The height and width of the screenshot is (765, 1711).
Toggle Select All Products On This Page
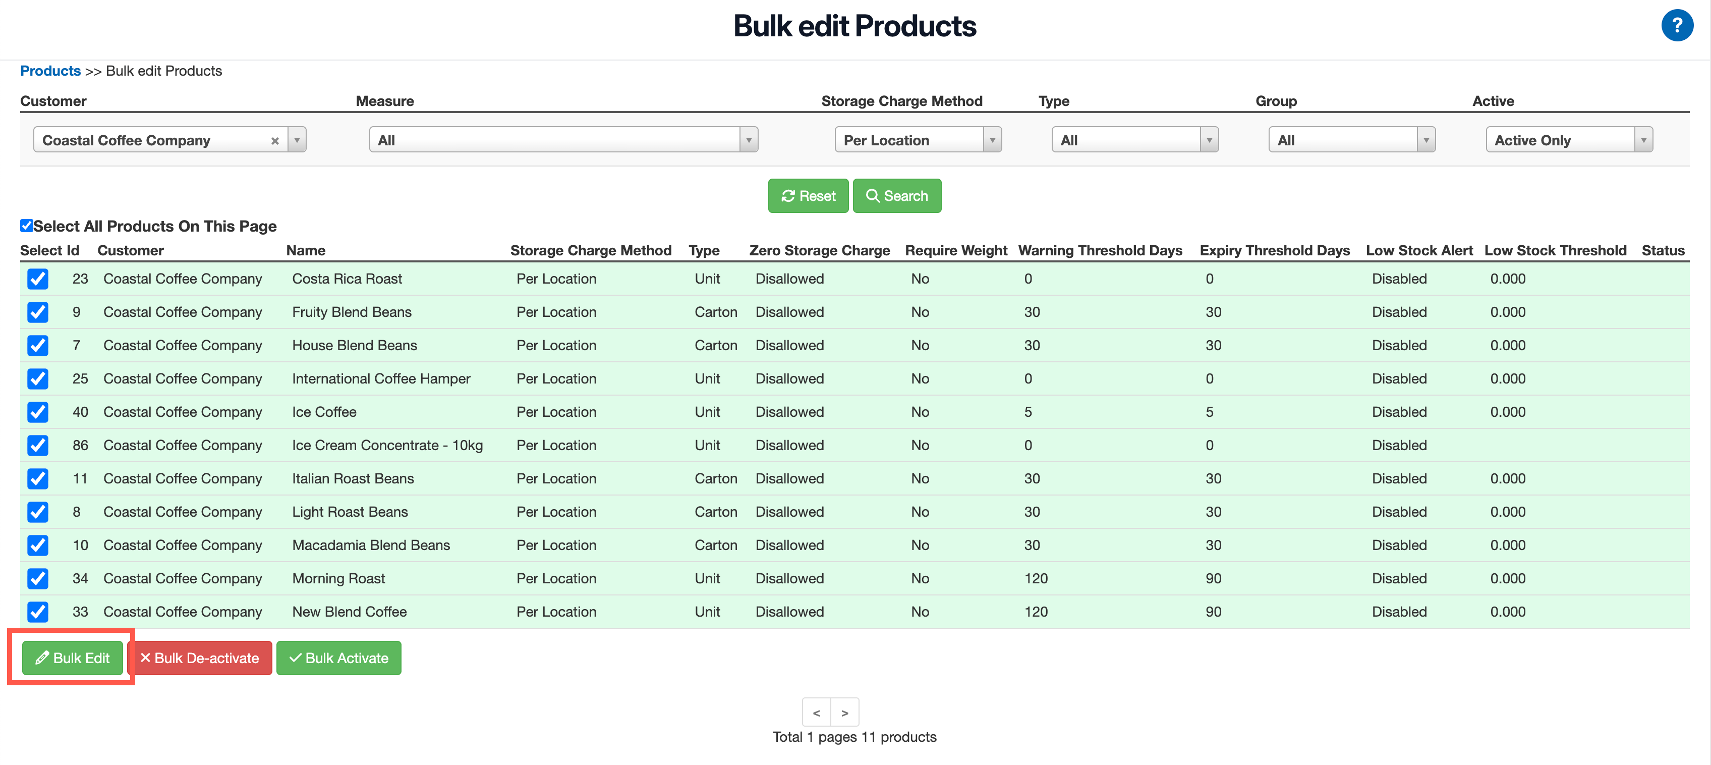27,226
